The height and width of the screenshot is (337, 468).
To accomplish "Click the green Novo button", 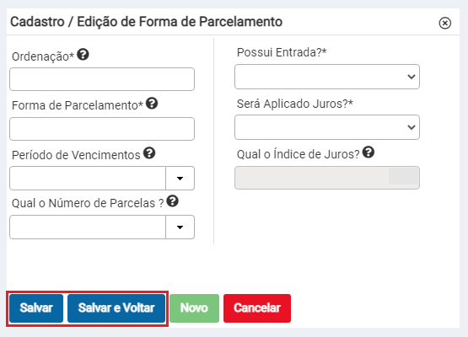I will 194,308.
